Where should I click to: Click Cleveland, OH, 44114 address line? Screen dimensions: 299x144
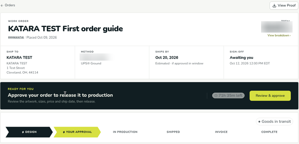22,72
